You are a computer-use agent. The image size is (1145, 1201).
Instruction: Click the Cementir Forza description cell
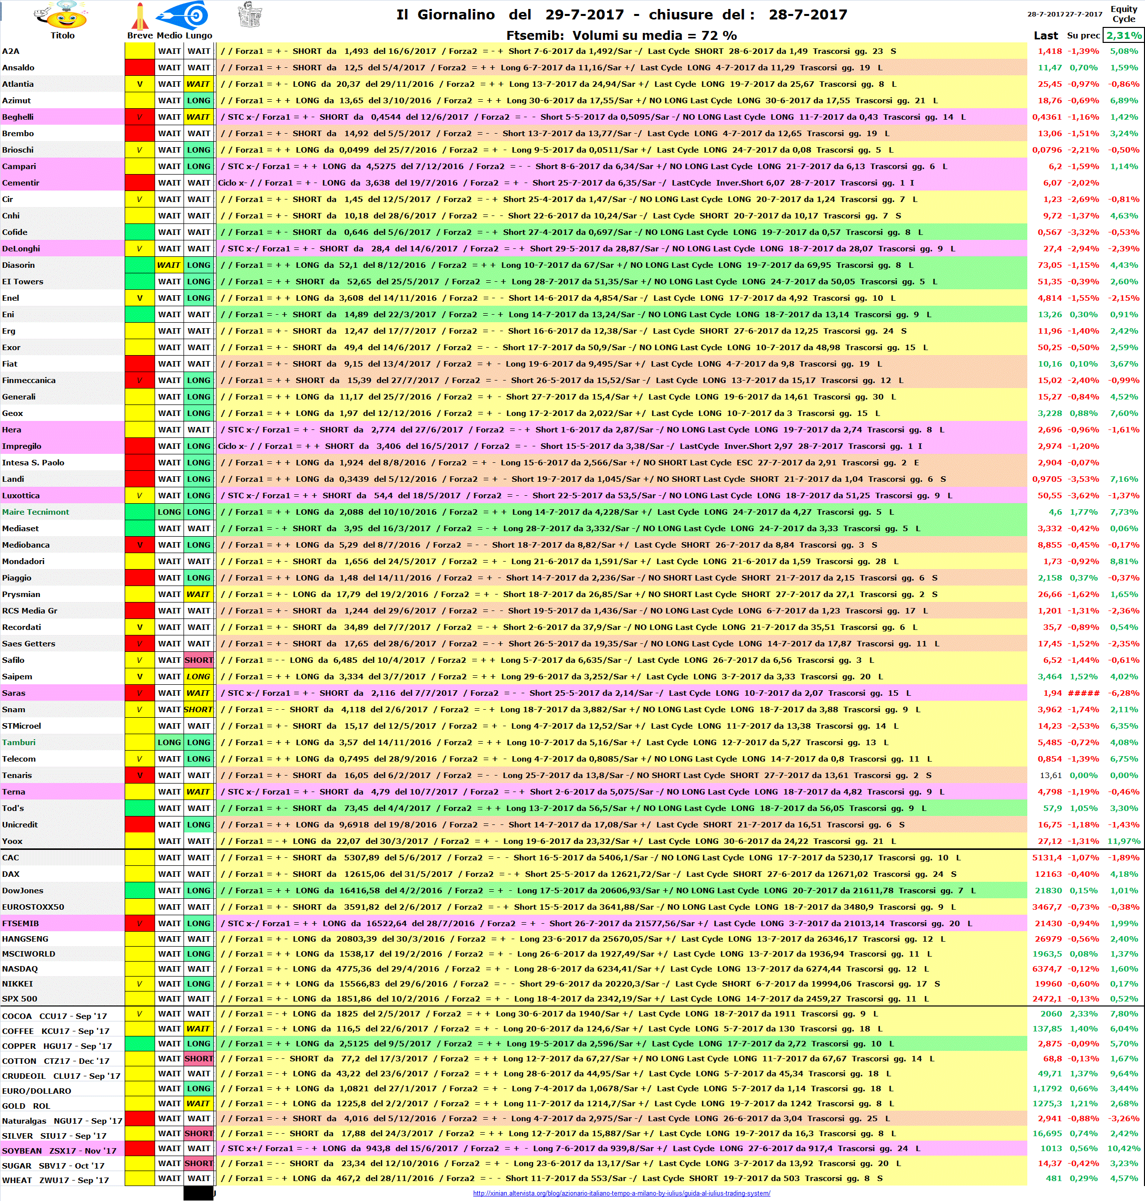[621, 183]
